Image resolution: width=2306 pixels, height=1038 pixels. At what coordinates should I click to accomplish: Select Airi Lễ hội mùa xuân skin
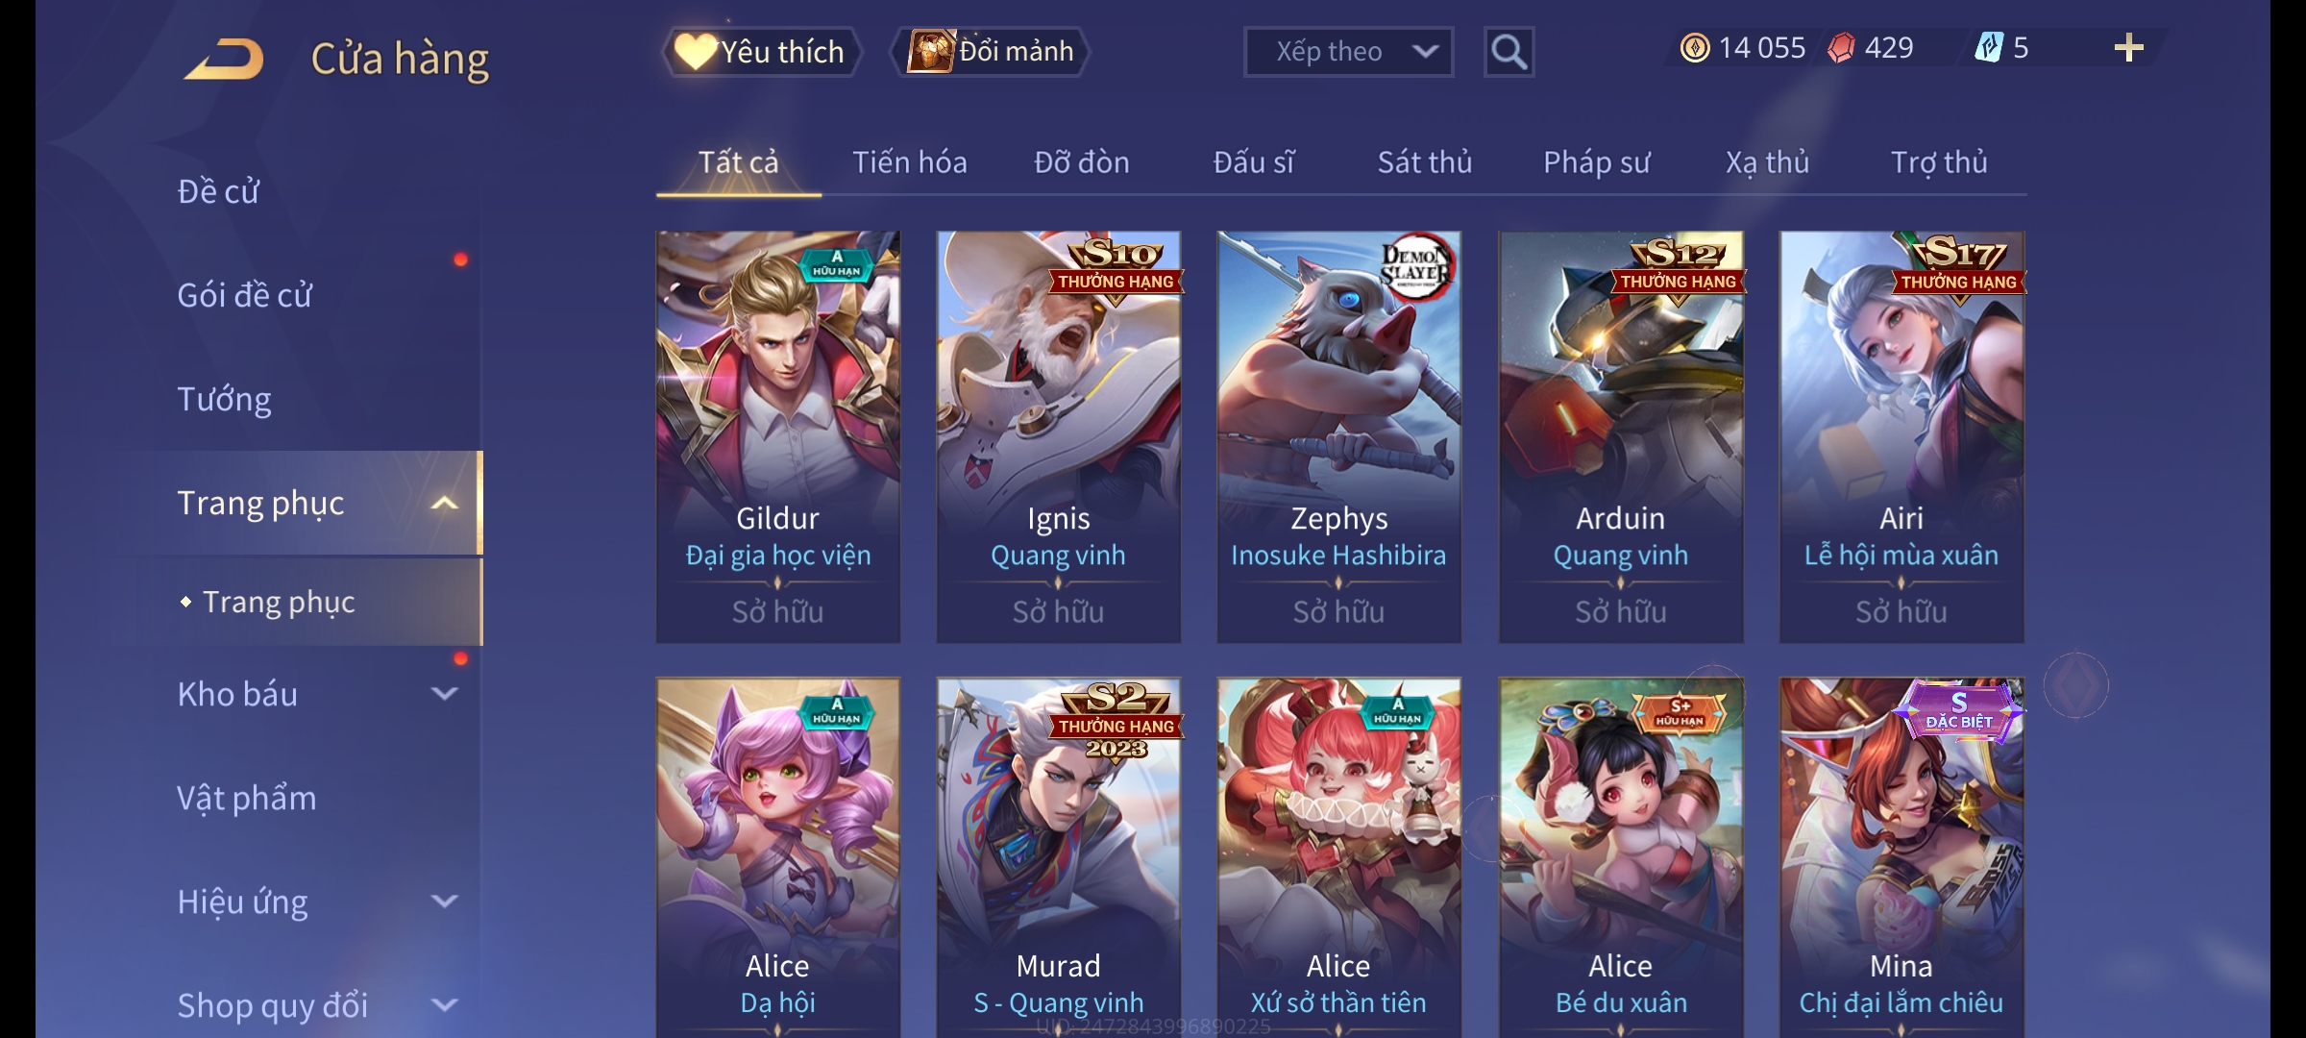click(1901, 436)
